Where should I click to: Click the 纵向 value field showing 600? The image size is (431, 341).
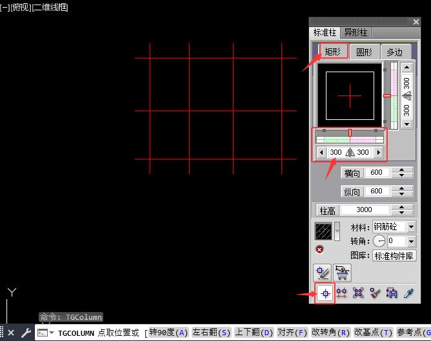pos(377,191)
